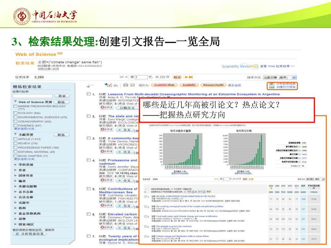Image resolution: width=331 pixels, height=248 pixels.
Task: Check OCEANOGRAPHY (450) box
Action: [15, 121]
